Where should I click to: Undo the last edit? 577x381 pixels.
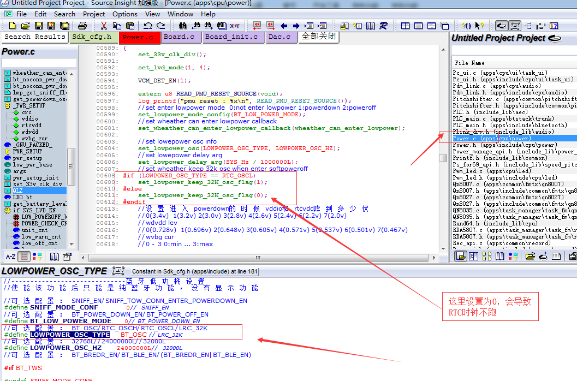click(148, 26)
